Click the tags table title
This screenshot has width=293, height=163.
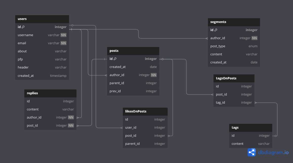(x=235, y=128)
